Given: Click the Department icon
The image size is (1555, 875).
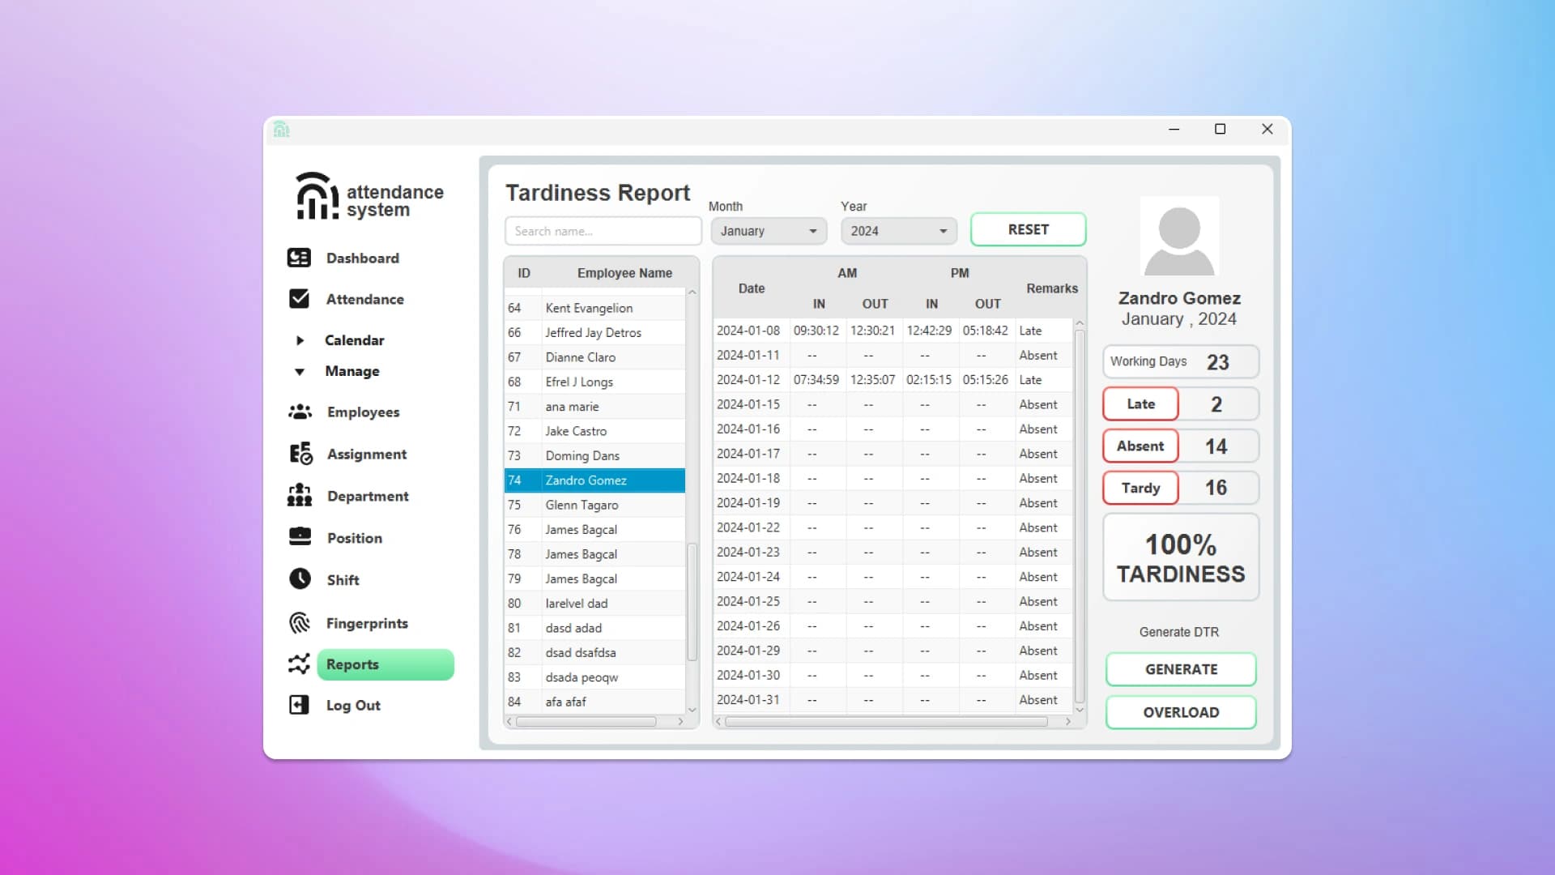Looking at the screenshot, I should click(x=300, y=495).
